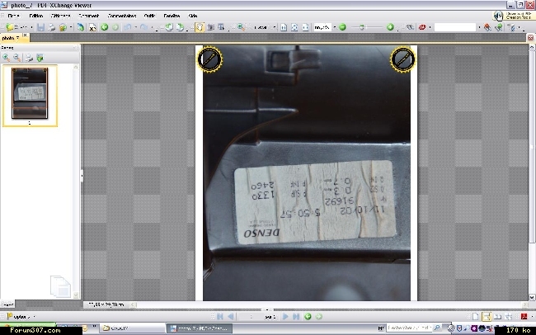Zoom out thumbnails in side panel
The image size is (536, 335).
point(16,58)
